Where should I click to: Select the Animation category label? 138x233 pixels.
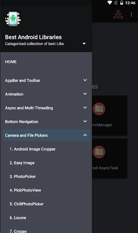14,94
